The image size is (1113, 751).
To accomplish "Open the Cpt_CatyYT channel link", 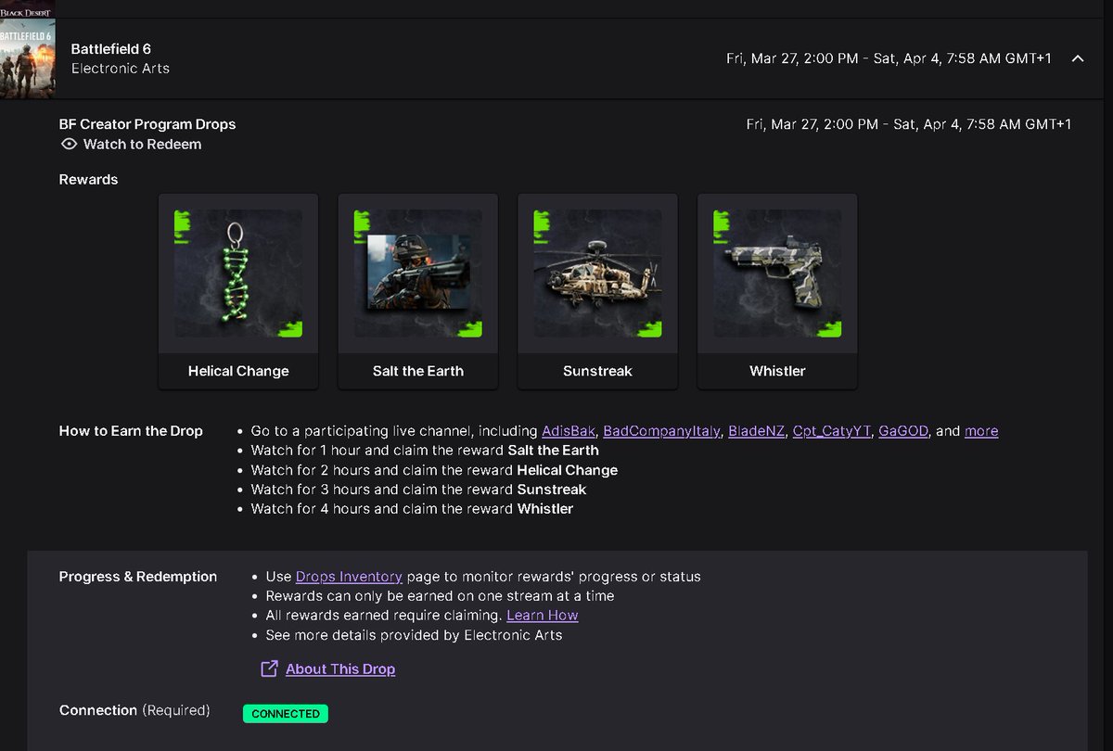I will [832, 431].
